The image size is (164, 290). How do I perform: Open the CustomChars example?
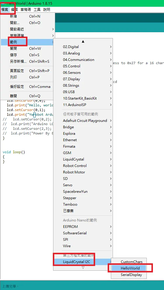(129, 262)
